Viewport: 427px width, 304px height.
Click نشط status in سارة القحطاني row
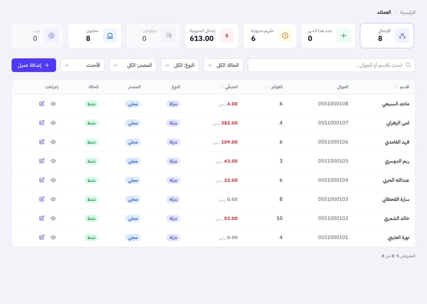pyautogui.click(x=91, y=199)
